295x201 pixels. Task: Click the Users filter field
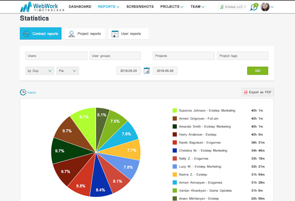point(56,56)
